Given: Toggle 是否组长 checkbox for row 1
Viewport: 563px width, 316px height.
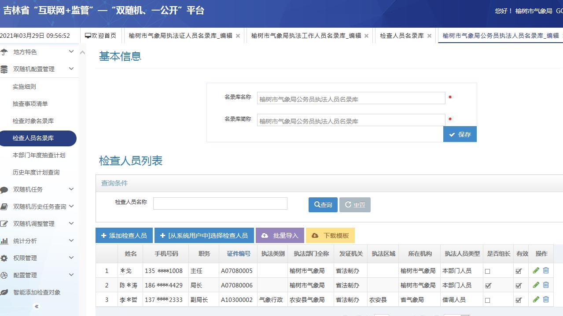Looking at the screenshot, I should [x=487, y=271].
